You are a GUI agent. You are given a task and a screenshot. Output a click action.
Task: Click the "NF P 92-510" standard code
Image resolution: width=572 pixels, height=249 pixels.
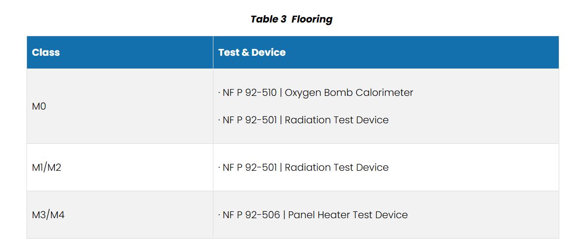[250, 92]
